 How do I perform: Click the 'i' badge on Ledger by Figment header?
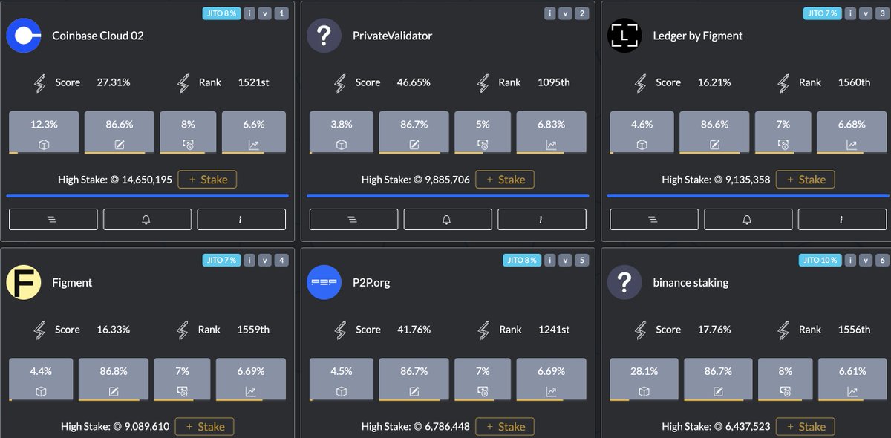(x=850, y=13)
